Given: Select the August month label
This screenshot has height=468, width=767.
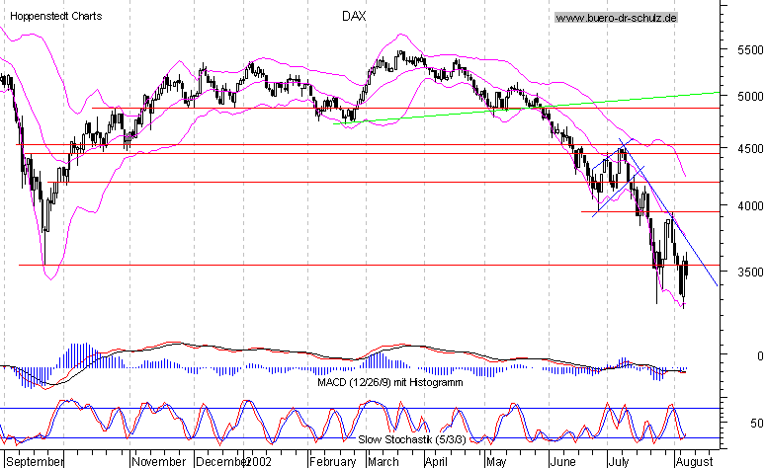Looking at the screenshot, I should pos(694,462).
